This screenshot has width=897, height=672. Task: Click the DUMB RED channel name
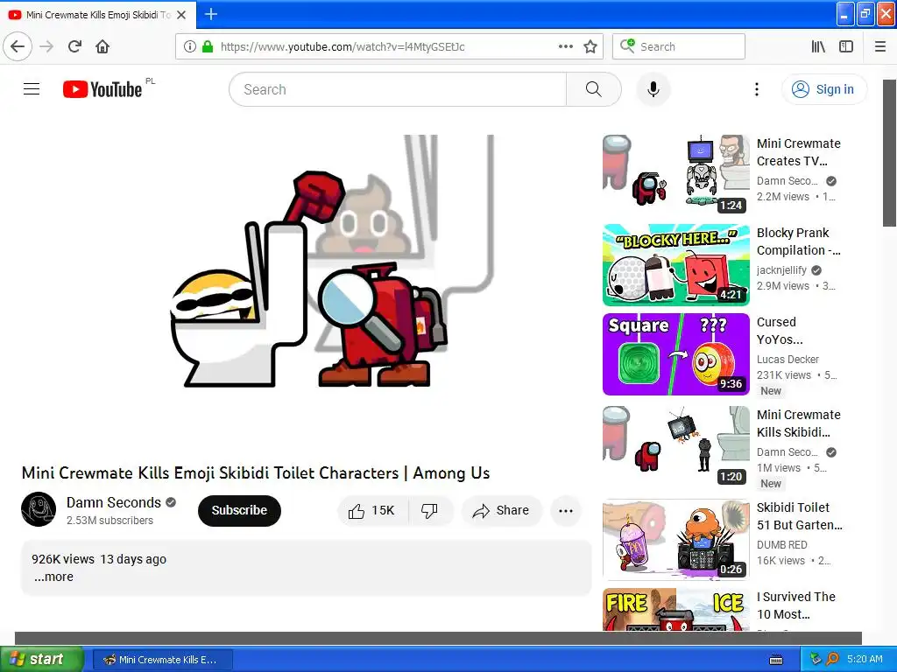pos(781,544)
